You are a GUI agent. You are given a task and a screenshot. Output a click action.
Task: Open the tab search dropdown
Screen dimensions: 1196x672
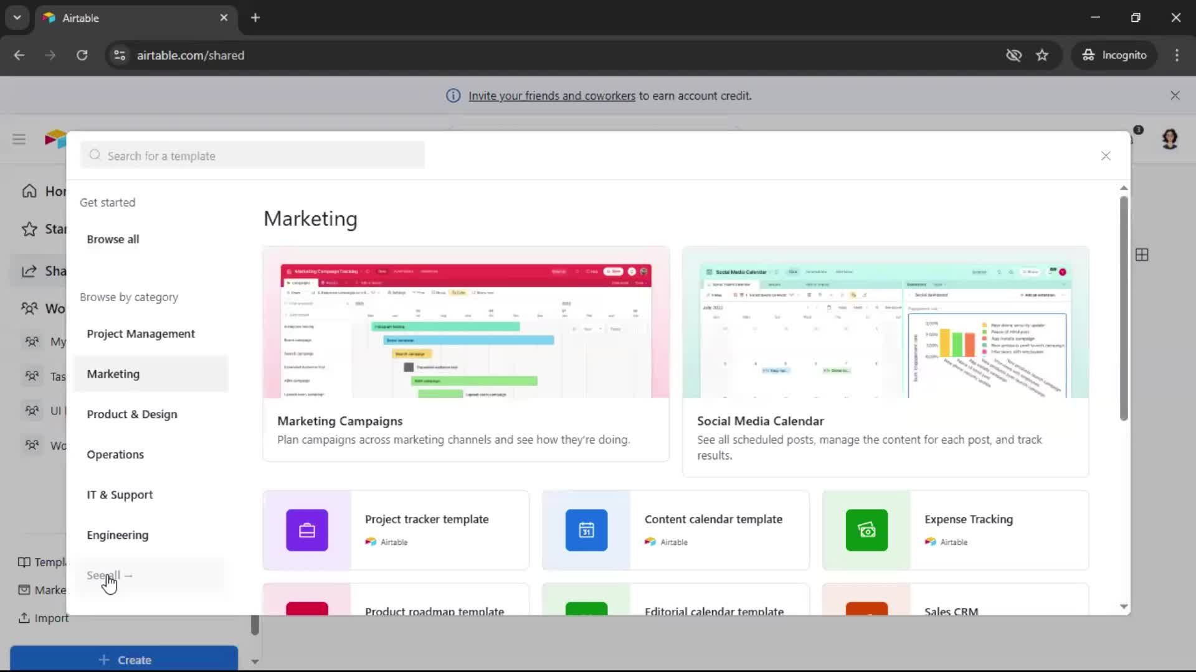click(x=17, y=18)
